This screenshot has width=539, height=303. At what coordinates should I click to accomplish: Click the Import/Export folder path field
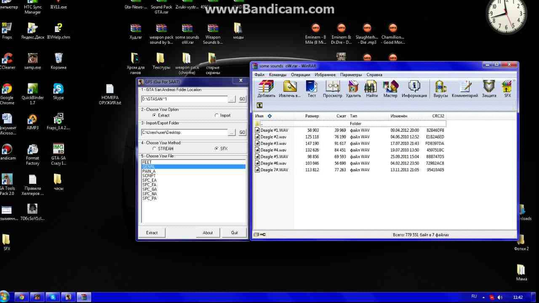click(x=184, y=133)
